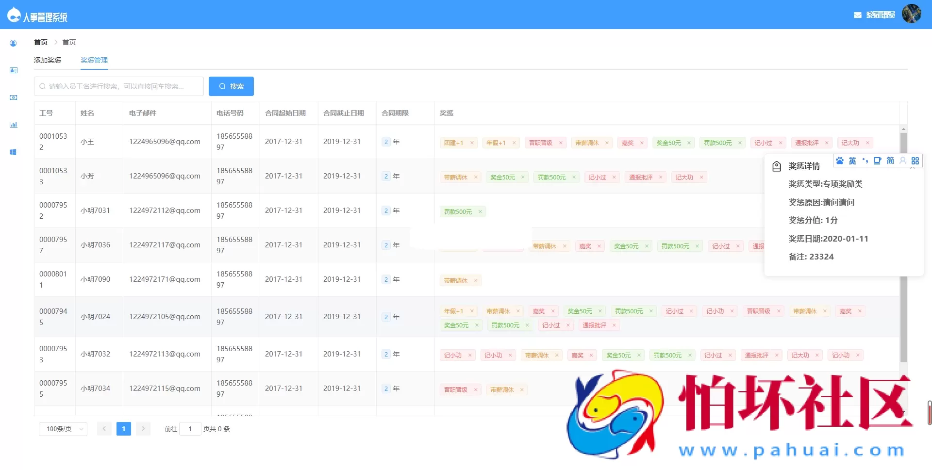
Task: Select the 简 simplified Chinese icon
Action: (890, 161)
